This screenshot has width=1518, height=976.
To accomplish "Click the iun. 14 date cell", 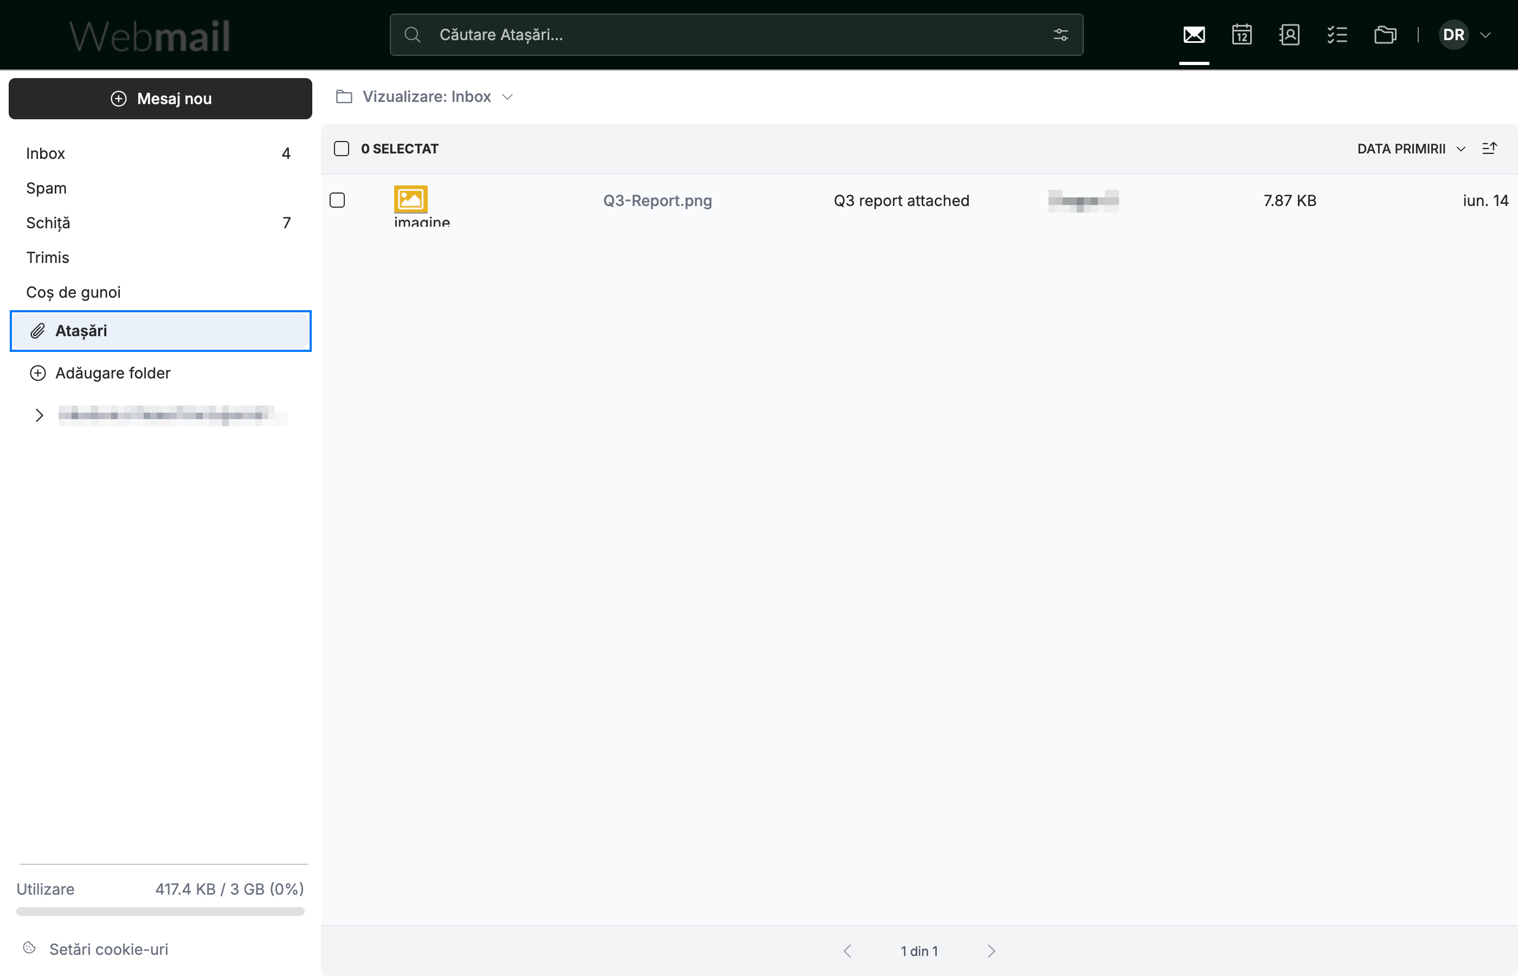I will point(1485,201).
